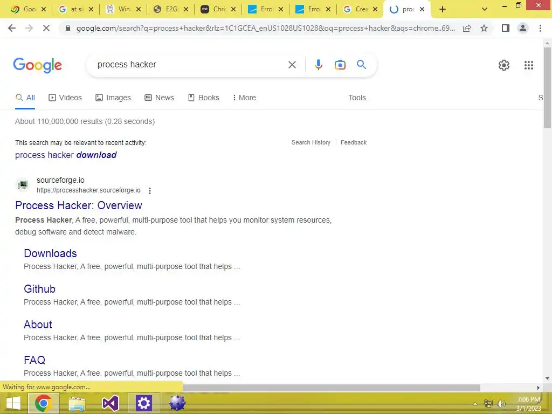The height and width of the screenshot is (414, 552).
Task: Go back using the browser back arrow
Action: coord(12,28)
